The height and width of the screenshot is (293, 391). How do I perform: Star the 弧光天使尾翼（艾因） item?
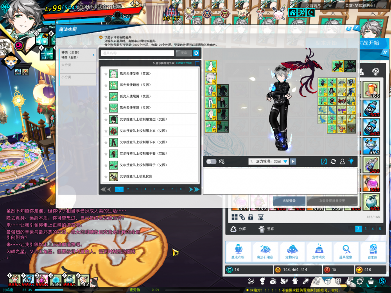click(106, 97)
